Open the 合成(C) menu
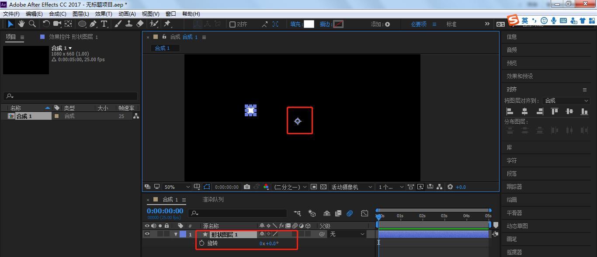The height and width of the screenshot is (257, 597). click(58, 14)
